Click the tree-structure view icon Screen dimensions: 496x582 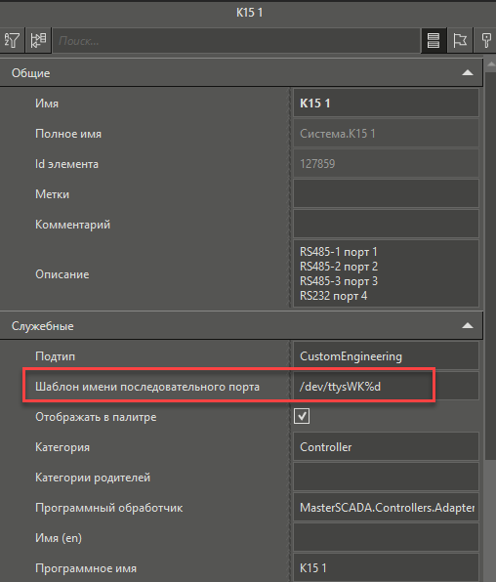click(38, 40)
